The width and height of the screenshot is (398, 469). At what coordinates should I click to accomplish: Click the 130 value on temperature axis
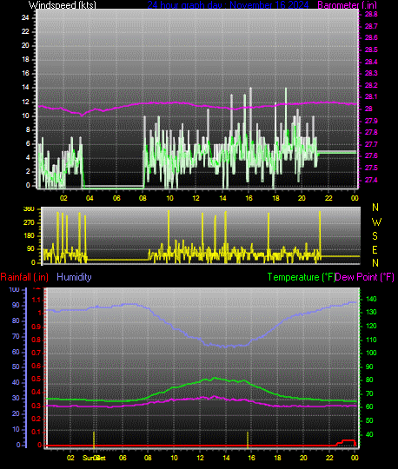[x=371, y=313]
